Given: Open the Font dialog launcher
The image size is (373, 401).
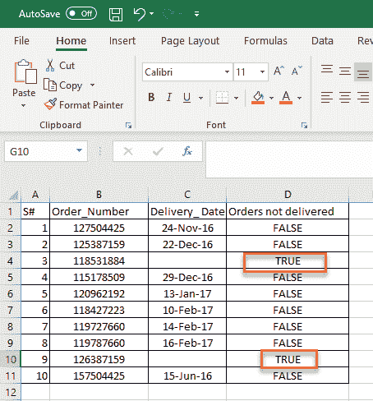Looking at the screenshot, I should [x=304, y=126].
